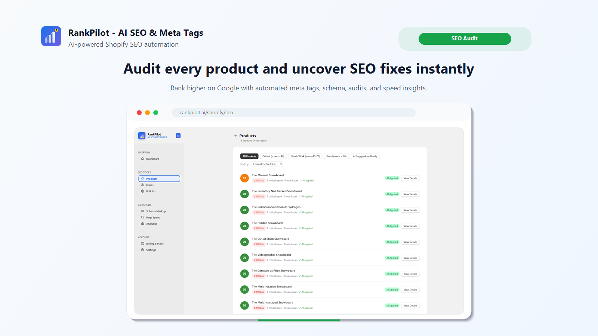Click the green window dot

(x=155, y=112)
